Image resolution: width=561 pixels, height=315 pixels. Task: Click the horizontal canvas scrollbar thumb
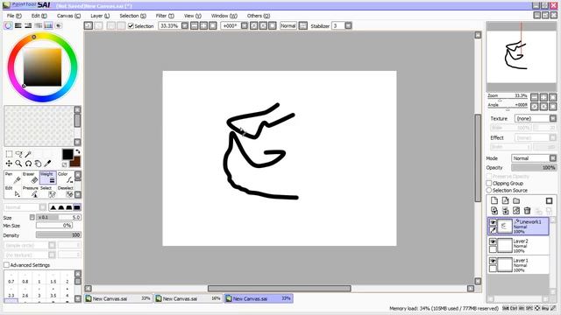pos(279,288)
